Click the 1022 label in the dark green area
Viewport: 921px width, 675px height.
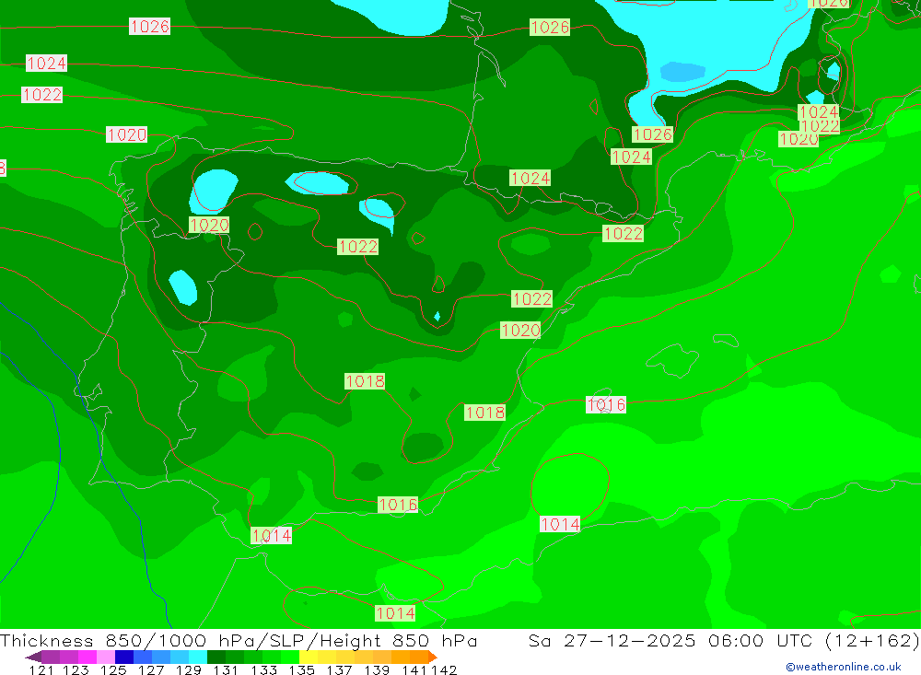coord(357,246)
